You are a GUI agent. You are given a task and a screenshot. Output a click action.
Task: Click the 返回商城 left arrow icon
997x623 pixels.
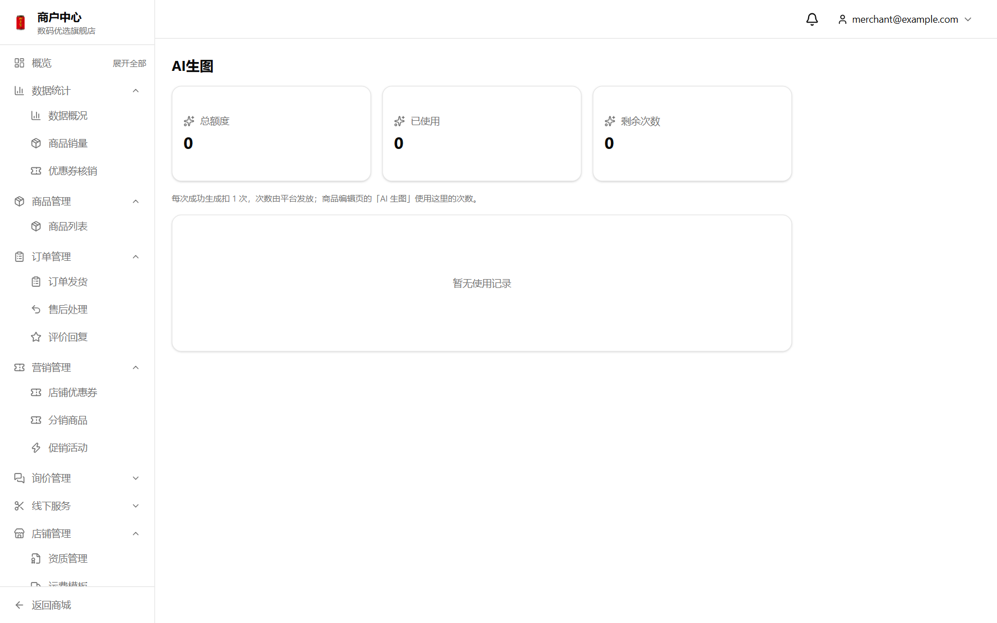coord(19,605)
